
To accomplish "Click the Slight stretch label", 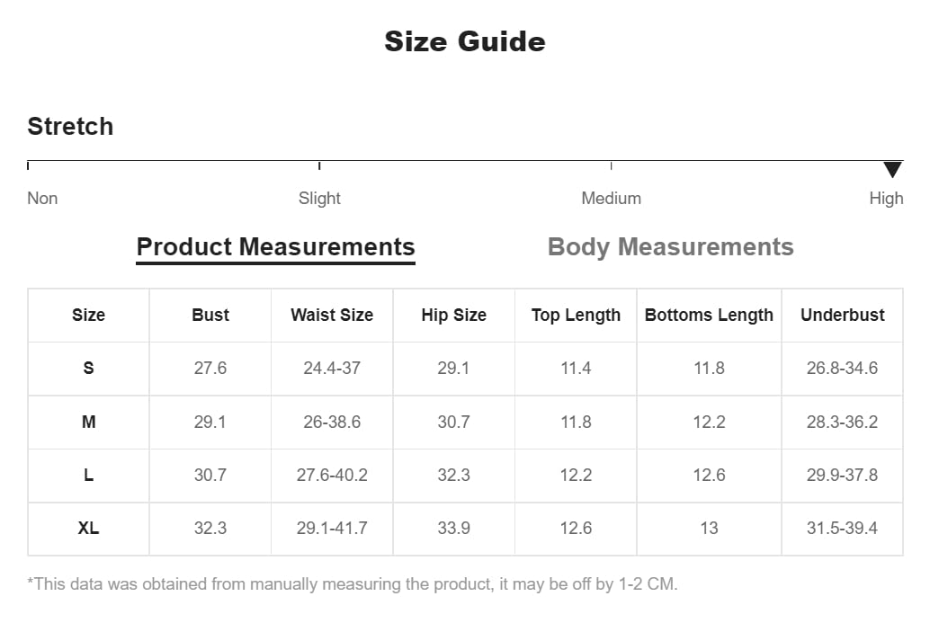I will point(319,199).
